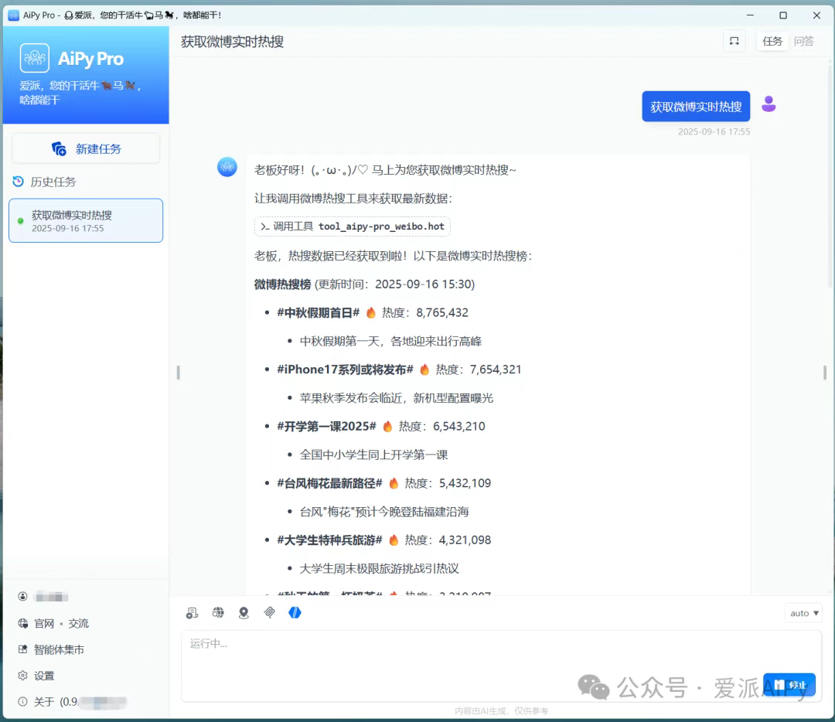Open the 智能体集市 agent market icon
Viewport: 835px width, 722px height.
tap(22, 649)
